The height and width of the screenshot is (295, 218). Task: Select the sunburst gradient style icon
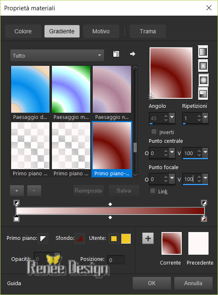[203, 80]
